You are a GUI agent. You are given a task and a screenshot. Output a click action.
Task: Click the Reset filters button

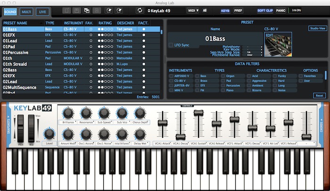(x=319, y=95)
